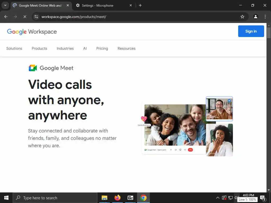Click the red hang-up button in illustration
This screenshot has width=271, height=203.
(190, 150)
